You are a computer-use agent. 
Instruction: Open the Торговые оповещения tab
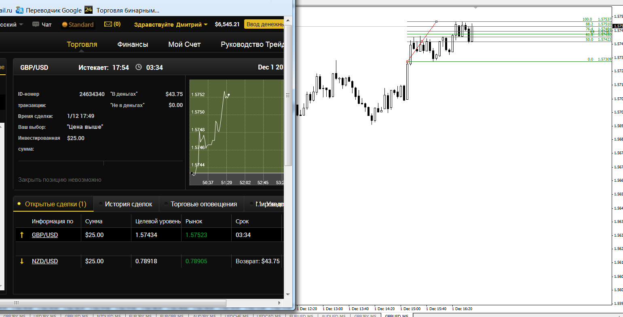coord(201,204)
